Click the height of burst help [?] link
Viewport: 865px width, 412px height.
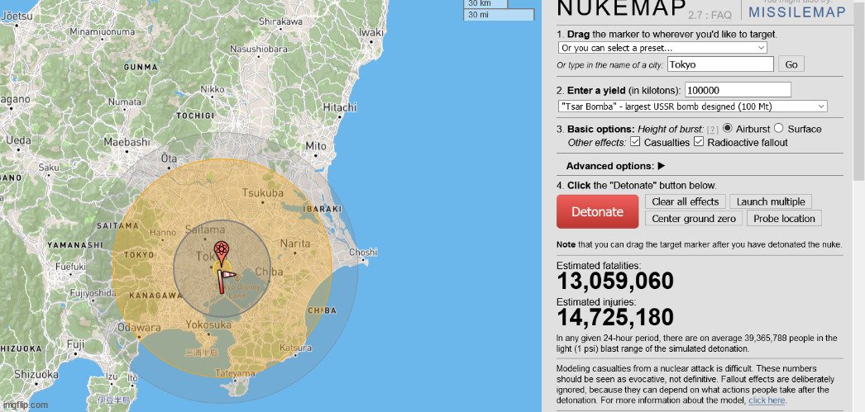coord(713,130)
